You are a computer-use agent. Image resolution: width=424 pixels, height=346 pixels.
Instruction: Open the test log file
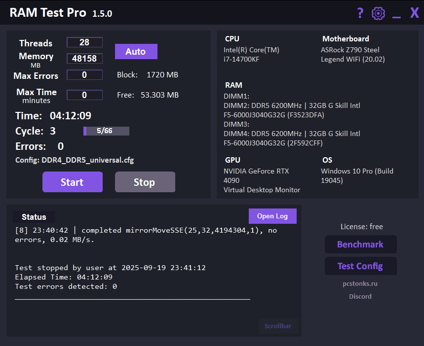point(272,216)
